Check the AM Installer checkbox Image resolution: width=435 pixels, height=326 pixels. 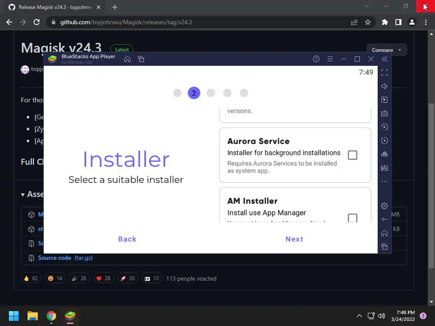coord(352,218)
